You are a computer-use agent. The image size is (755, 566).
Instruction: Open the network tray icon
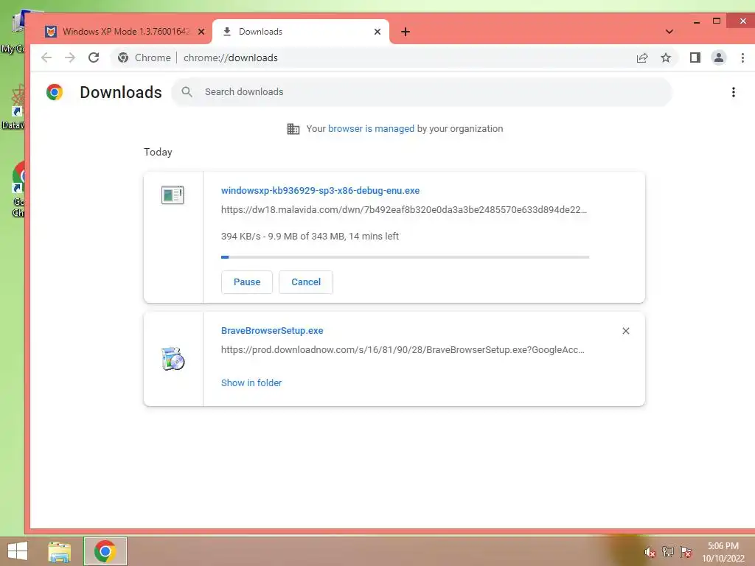coord(668,551)
